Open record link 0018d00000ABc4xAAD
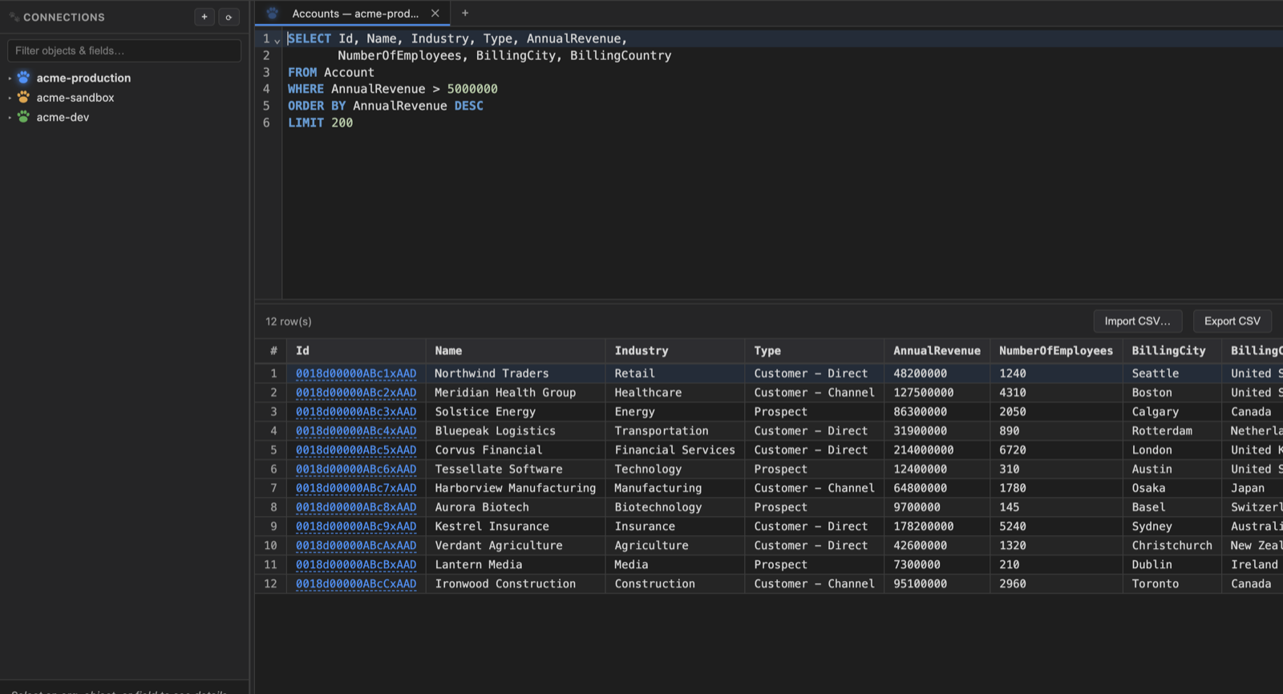This screenshot has width=1283, height=694. tap(356, 431)
